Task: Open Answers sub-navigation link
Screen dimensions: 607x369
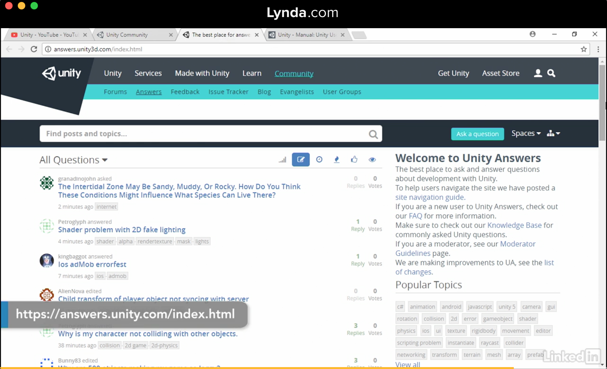Action: (149, 92)
